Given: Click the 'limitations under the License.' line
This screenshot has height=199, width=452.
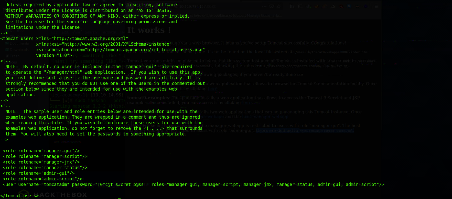Looking at the screenshot, I should 44,27.
